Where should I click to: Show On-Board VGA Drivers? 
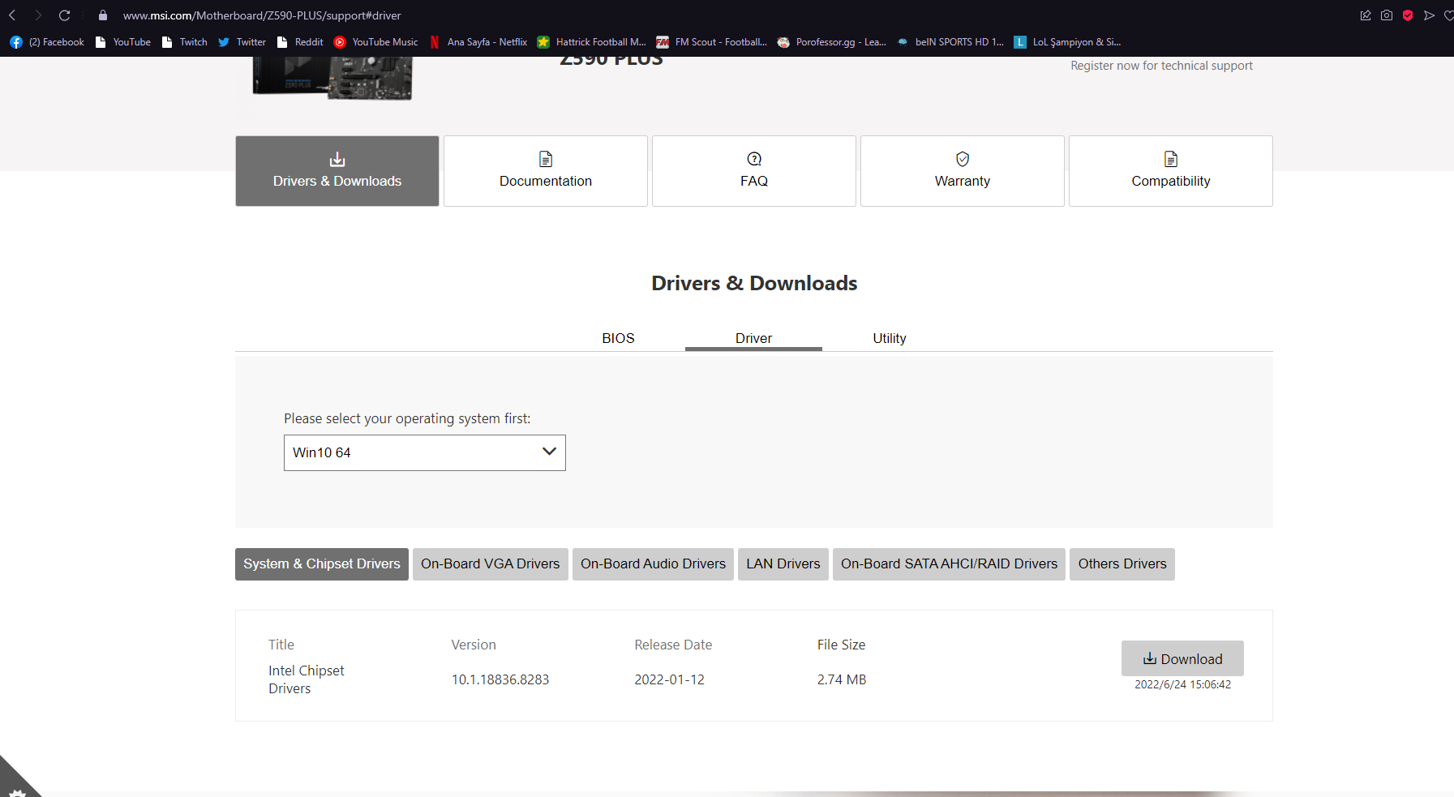(x=491, y=564)
